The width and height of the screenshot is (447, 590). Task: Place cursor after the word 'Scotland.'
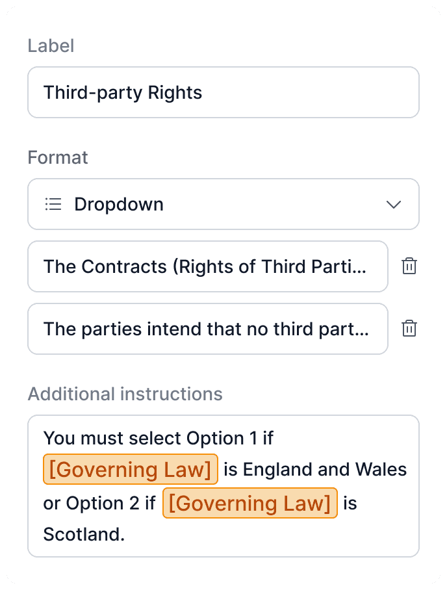125,535
